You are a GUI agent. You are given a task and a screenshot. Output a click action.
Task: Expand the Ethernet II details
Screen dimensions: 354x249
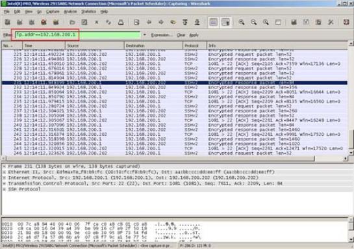coord(5,172)
